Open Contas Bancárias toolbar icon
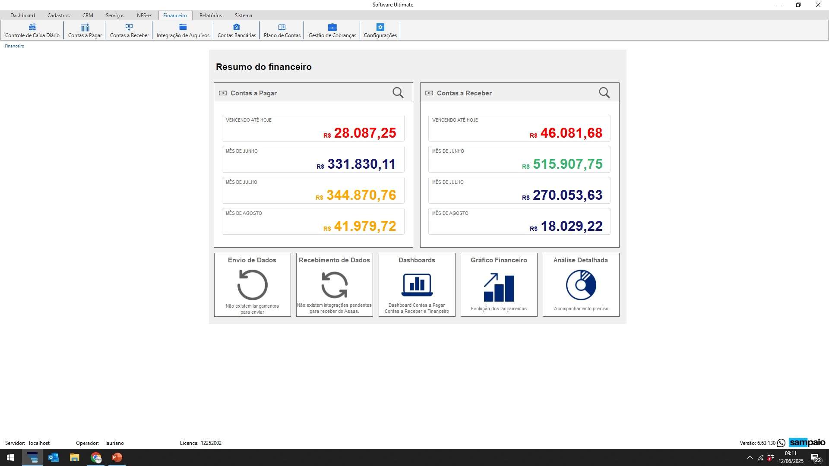Screen dimensions: 829x466 click(237, 27)
